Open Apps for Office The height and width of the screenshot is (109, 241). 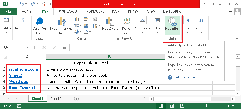(40, 26)
